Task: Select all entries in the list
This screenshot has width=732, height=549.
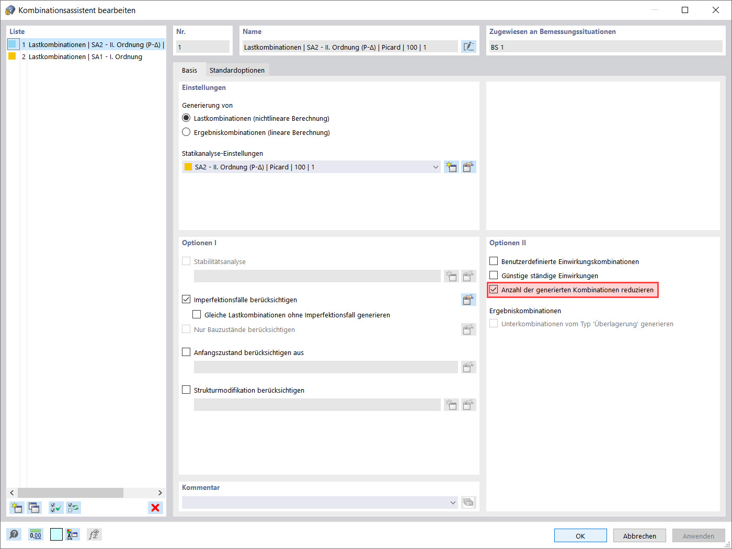Action: coord(55,508)
